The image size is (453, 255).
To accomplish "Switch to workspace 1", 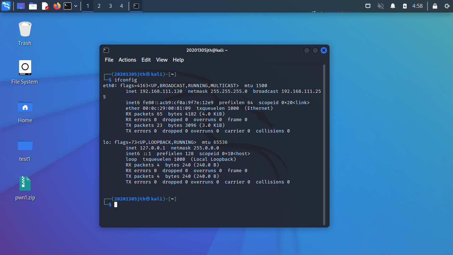I will [x=88, y=6].
